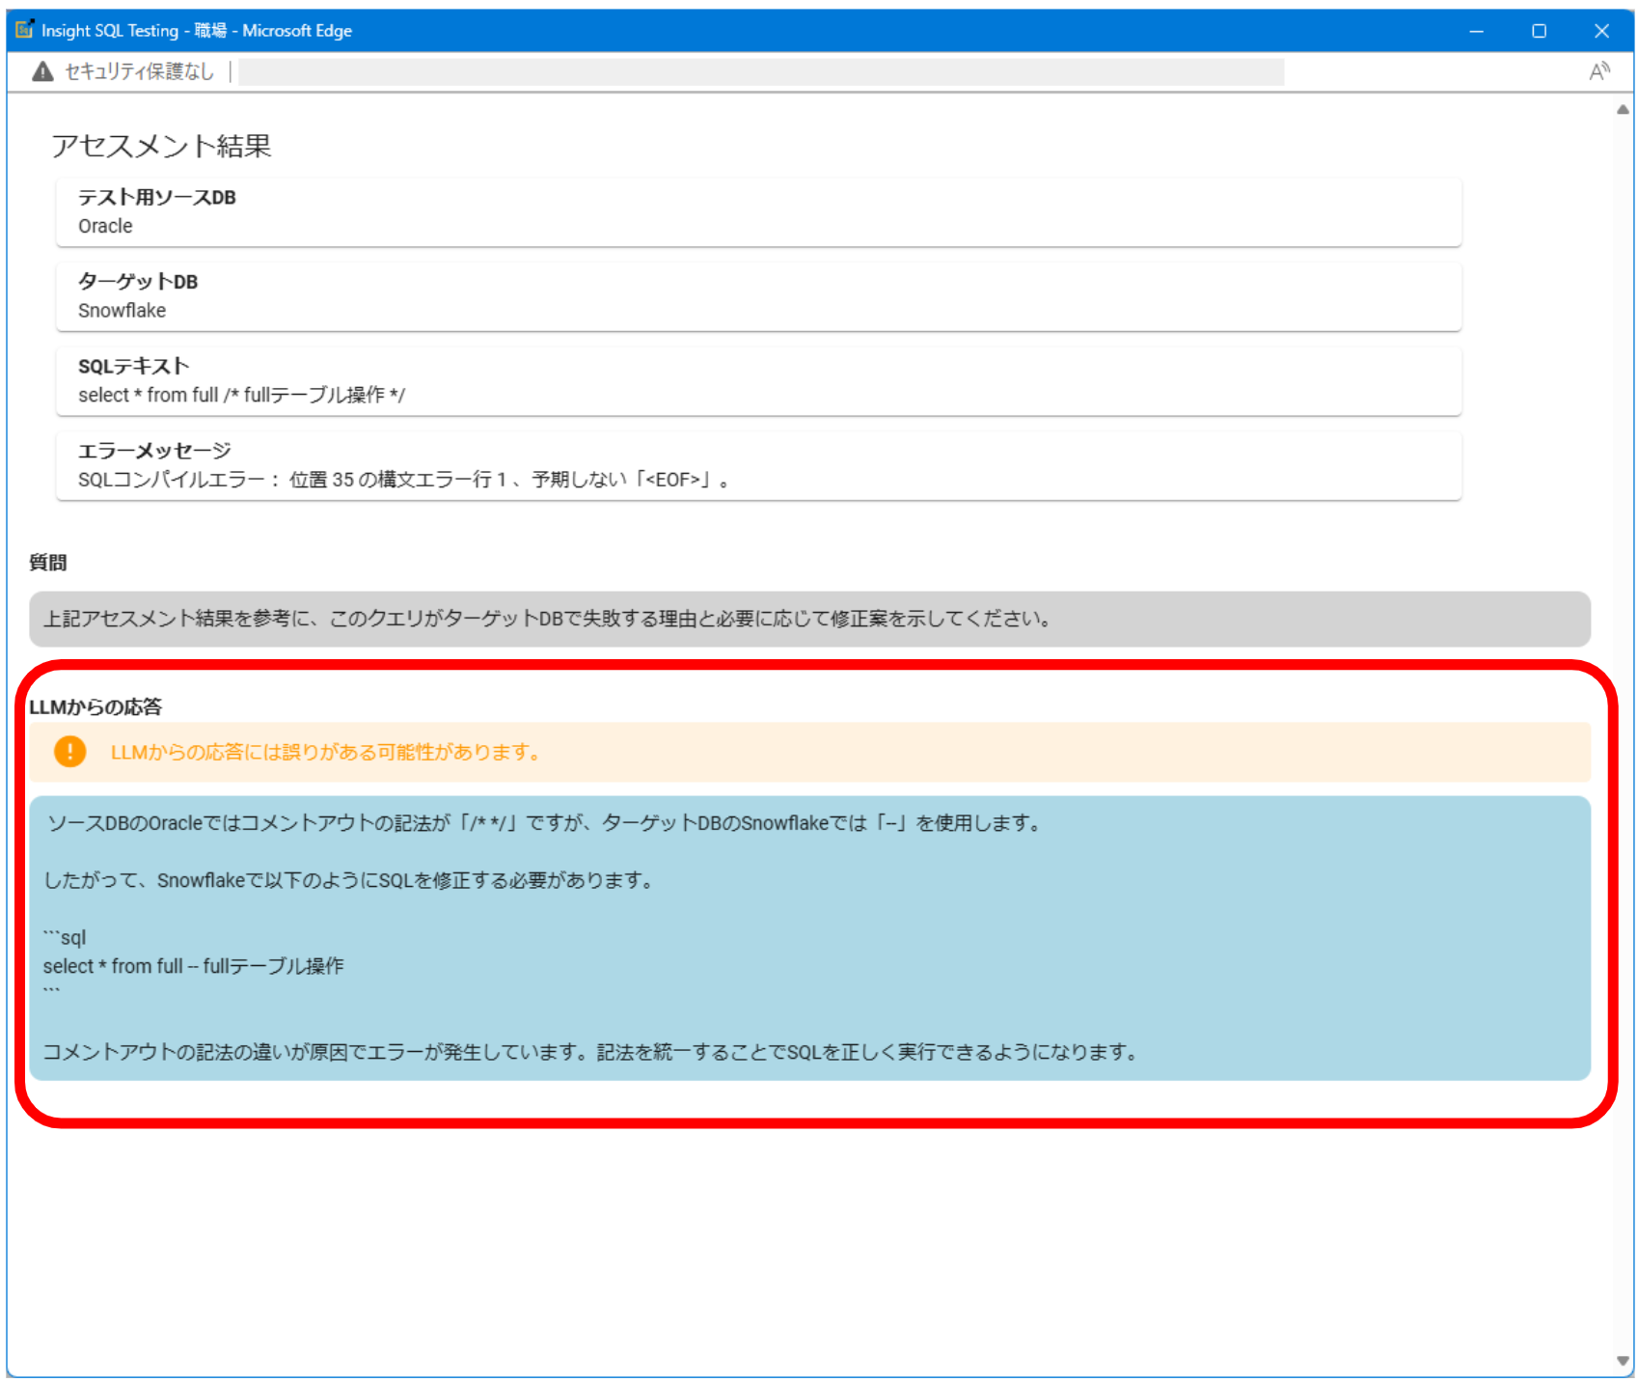Click the scrollbar down arrow
The width and height of the screenshot is (1638, 1382).
coord(1623,1361)
